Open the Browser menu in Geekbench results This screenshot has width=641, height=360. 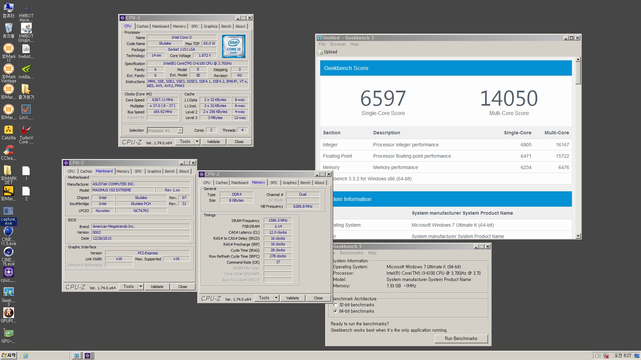coord(338,44)
